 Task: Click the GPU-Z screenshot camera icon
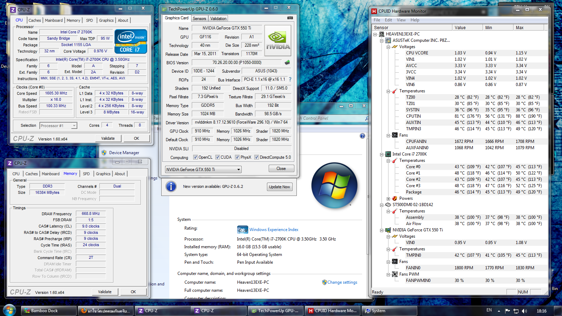290,18
